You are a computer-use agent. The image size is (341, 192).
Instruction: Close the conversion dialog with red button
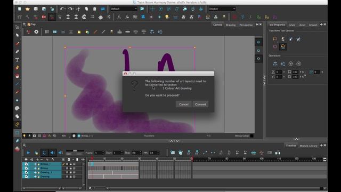125,74
